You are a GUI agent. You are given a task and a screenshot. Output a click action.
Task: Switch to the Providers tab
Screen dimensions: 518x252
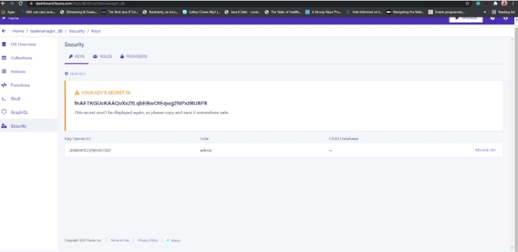[133, 56]
